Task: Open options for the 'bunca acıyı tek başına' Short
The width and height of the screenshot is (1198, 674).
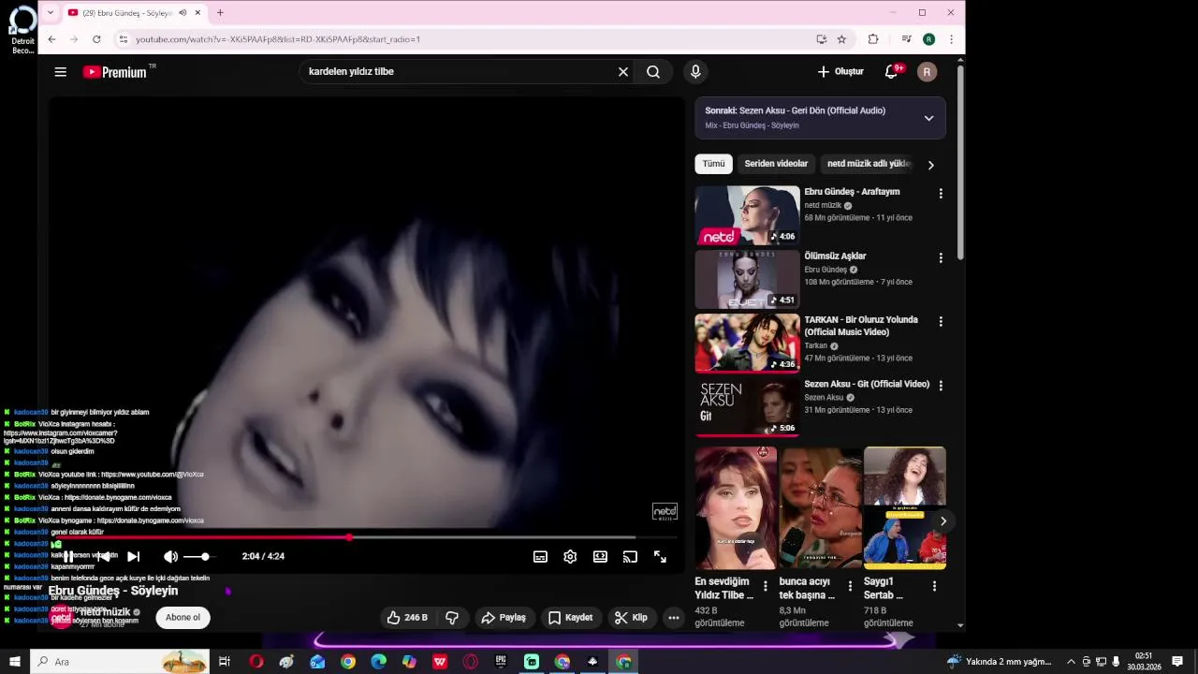Action: tap(850, 586)
